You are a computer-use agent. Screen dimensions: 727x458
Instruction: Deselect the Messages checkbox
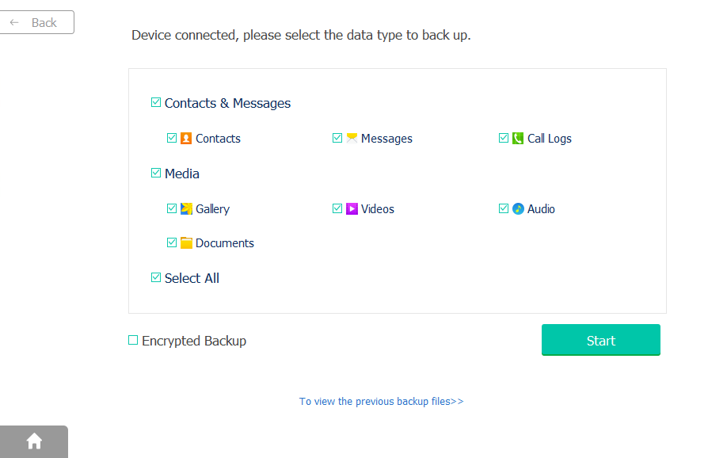coord(337,138)
